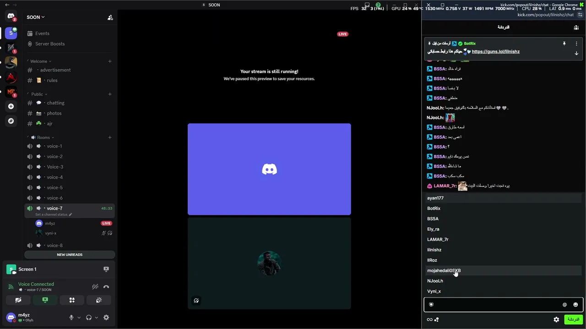Open the rules text channel

pos(70,80)
